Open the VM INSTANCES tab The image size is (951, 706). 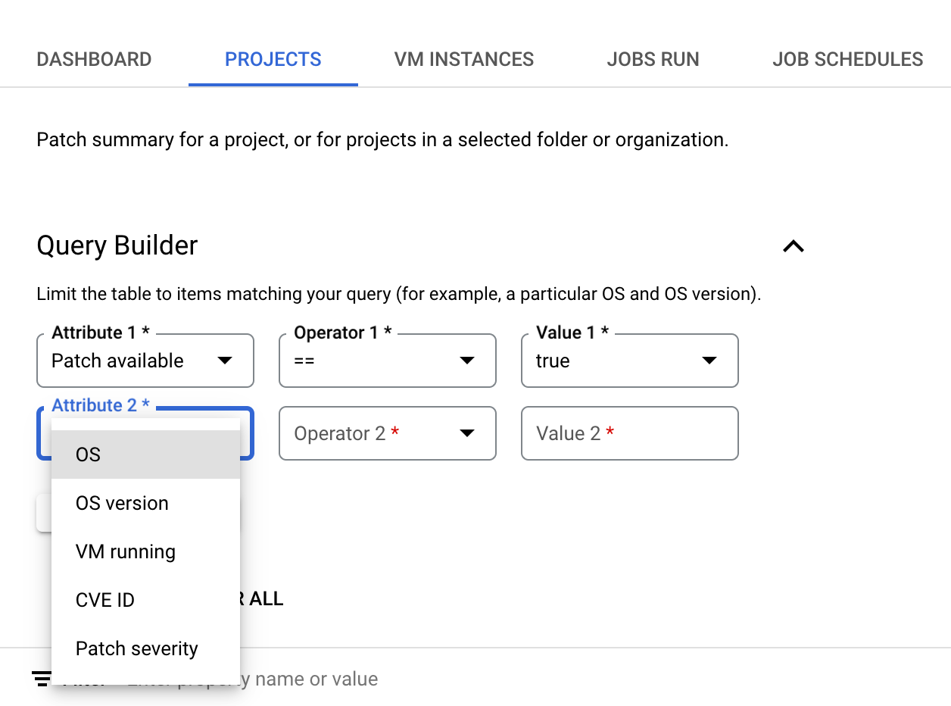463,59
